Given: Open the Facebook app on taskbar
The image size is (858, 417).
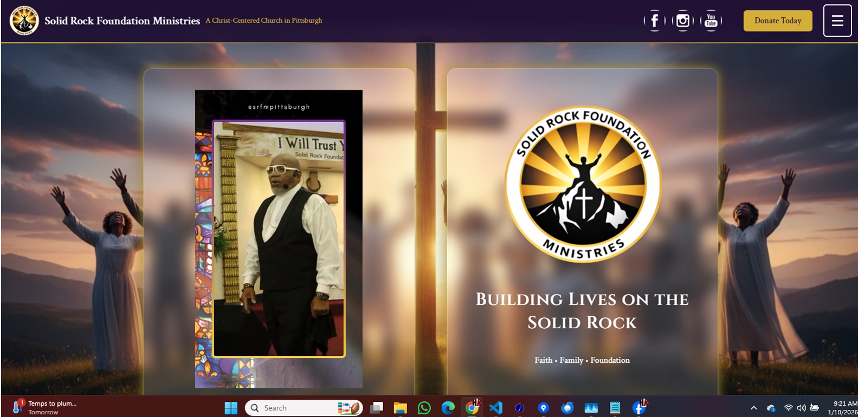Looking at the screenshot, I should [x=640, y=407].
